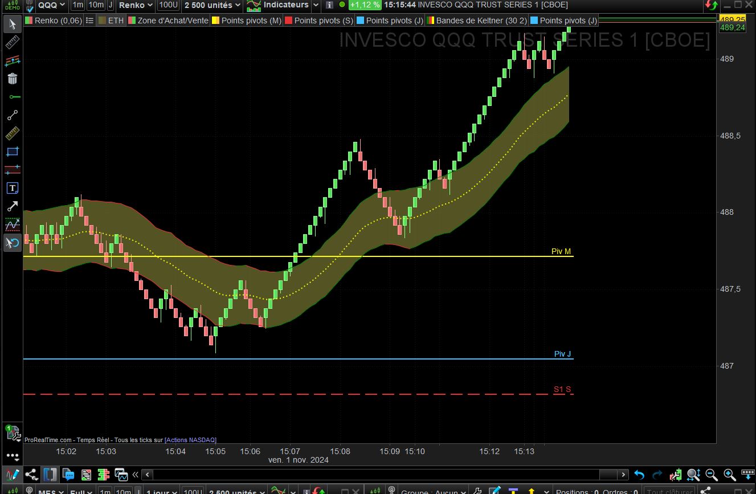Undo the last action with blue arrow
This screenshot has height=494, width=756.
639,475
